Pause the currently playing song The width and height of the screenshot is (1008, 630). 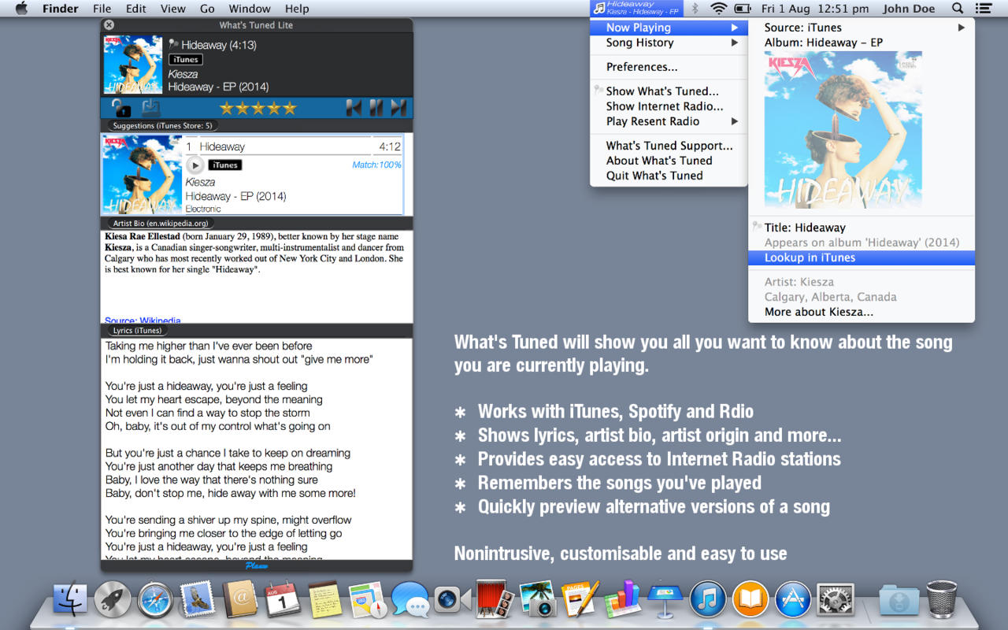(376, 108)
